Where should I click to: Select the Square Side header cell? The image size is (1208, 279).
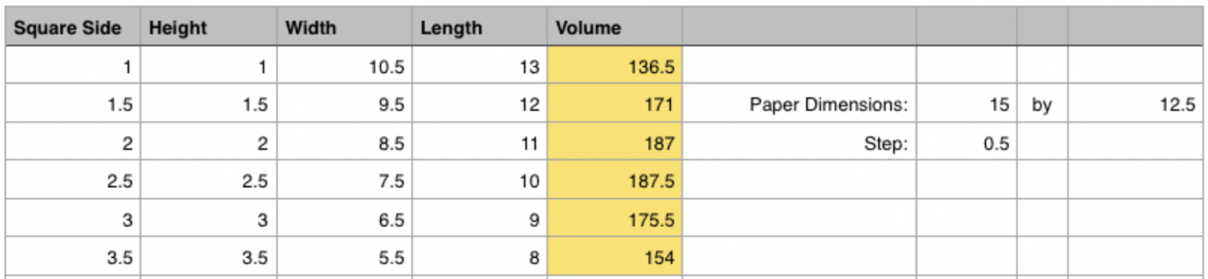pyautogui.click(x=73, y=27)
